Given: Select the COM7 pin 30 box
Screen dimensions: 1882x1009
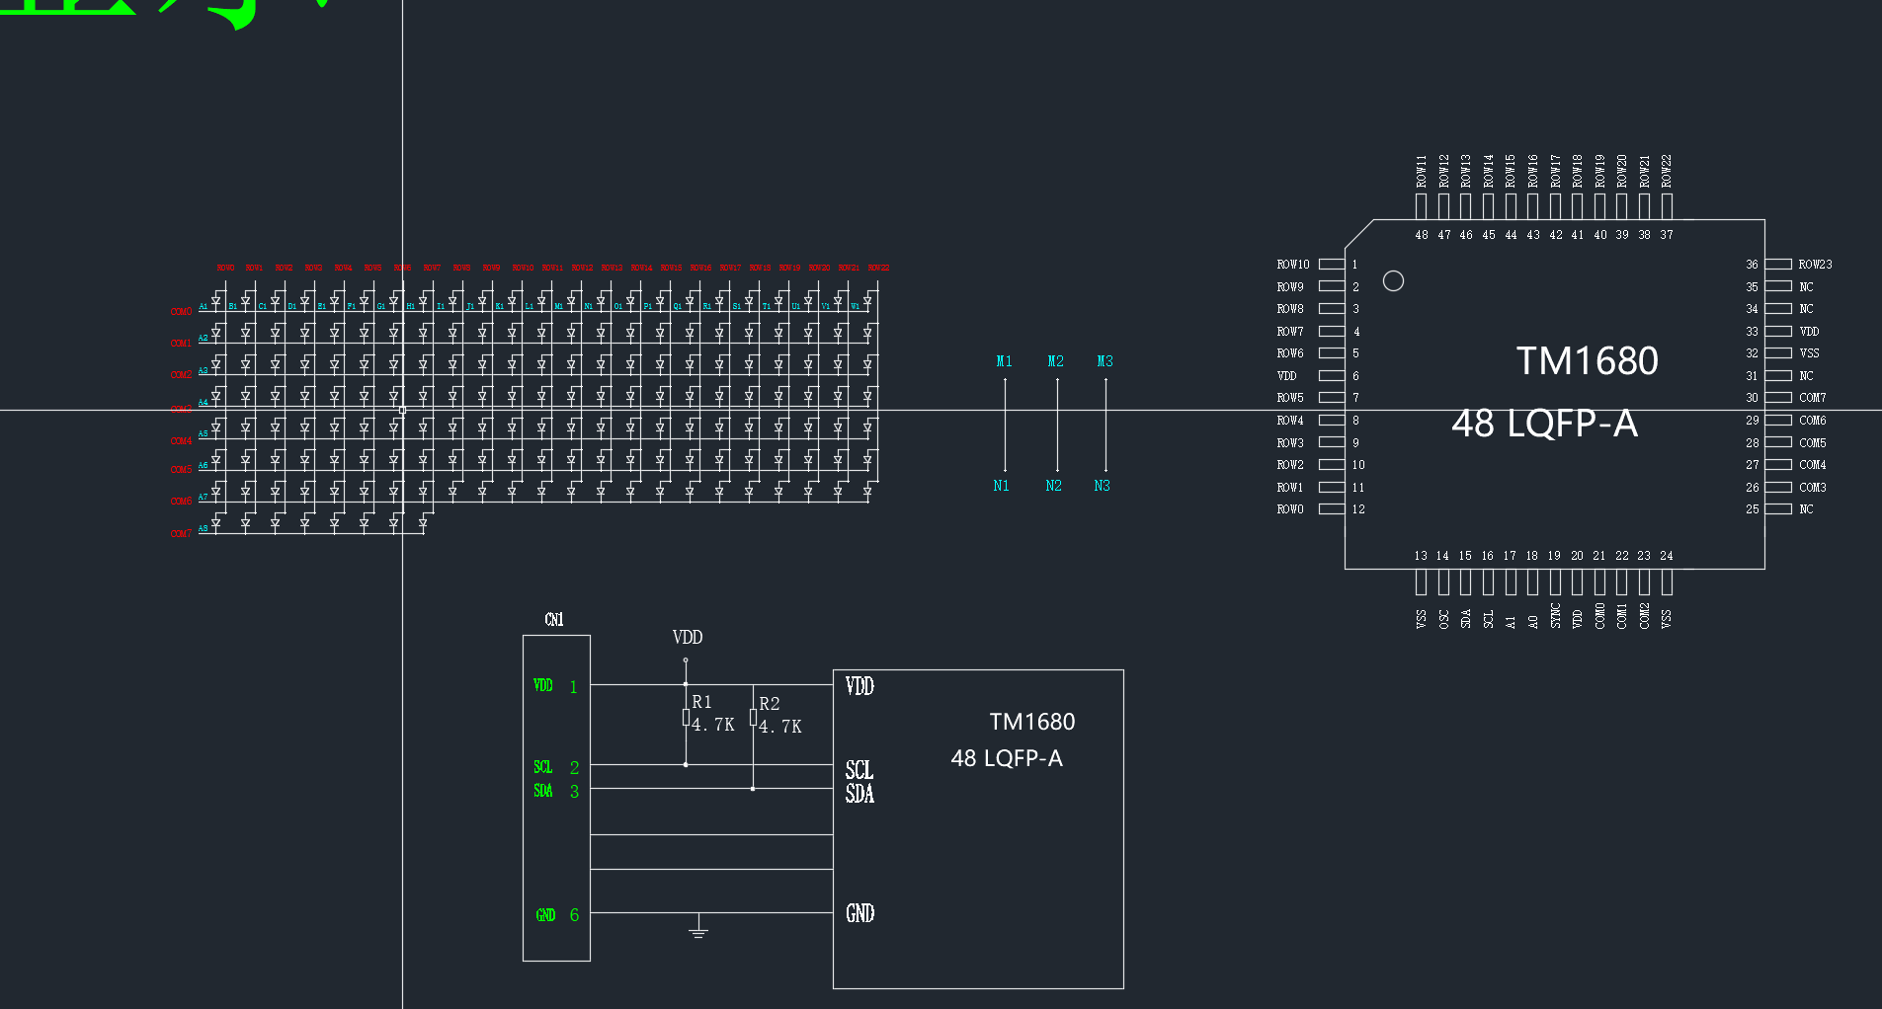Looking at the screenshot, I should (1778, 398).
